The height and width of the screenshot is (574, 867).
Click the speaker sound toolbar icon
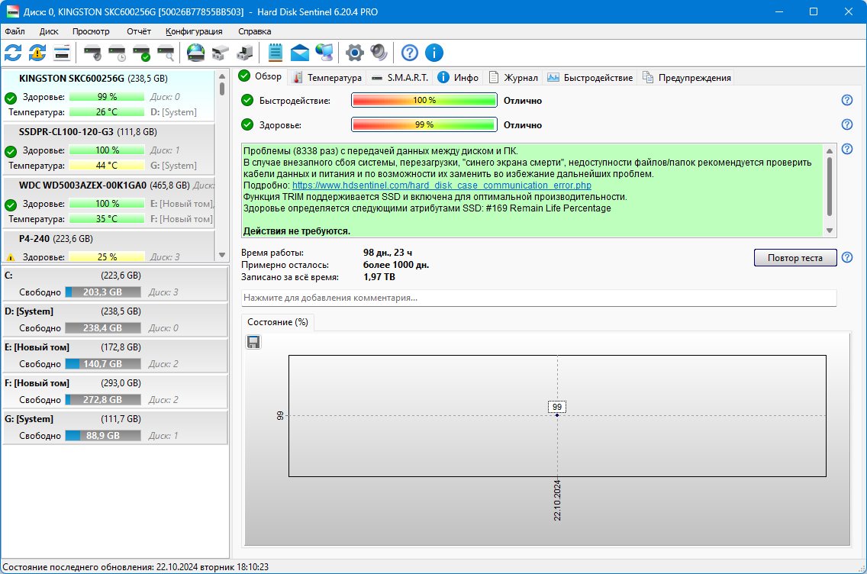coord(379,53)
